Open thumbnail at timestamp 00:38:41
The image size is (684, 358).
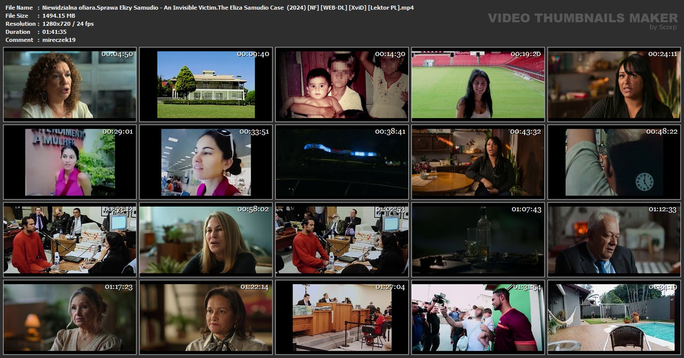(342, 162)
